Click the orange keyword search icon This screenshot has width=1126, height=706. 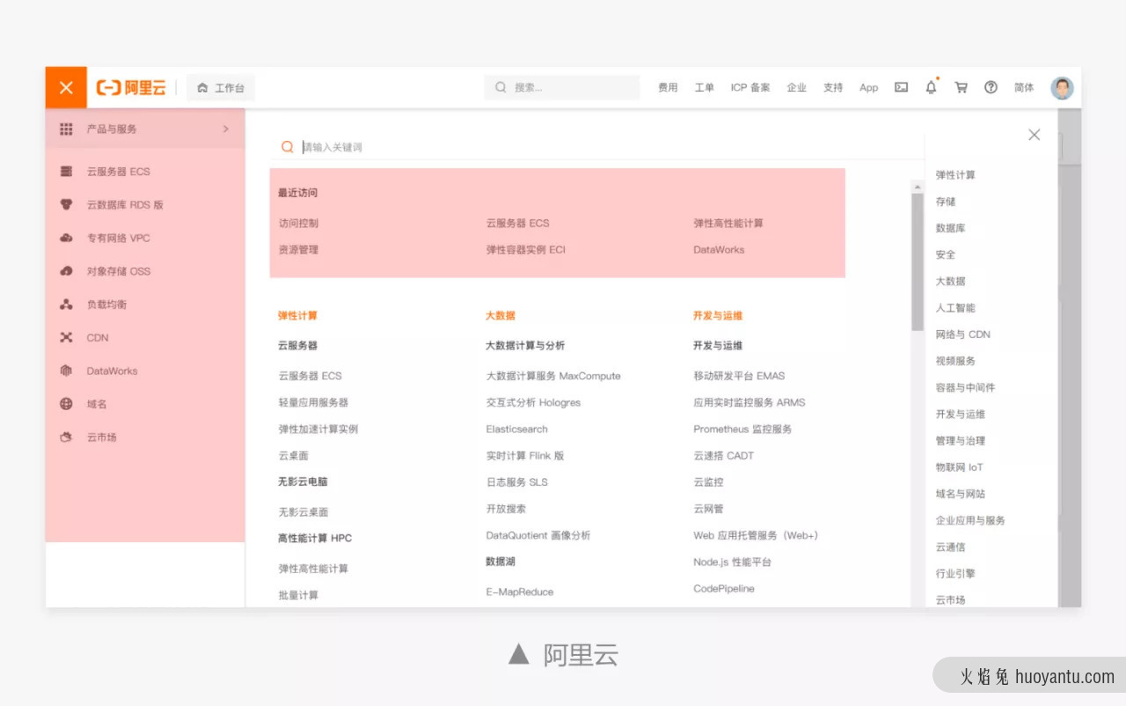point(287,147)
